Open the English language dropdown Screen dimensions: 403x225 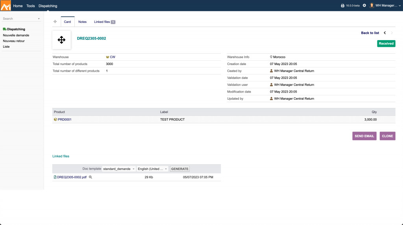tap(153, 169)
